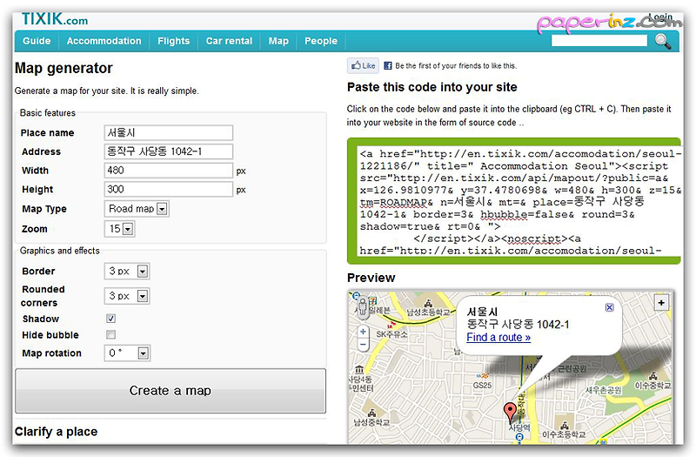Click the Find a route link
This screenshot has height=457, width=696.
click(x=499, y=338)
